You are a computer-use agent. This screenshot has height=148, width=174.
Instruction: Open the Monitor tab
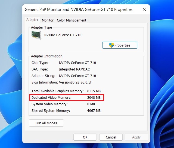coord(48,20)
